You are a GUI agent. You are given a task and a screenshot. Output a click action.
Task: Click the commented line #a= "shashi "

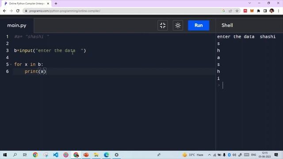pos(31,37)
